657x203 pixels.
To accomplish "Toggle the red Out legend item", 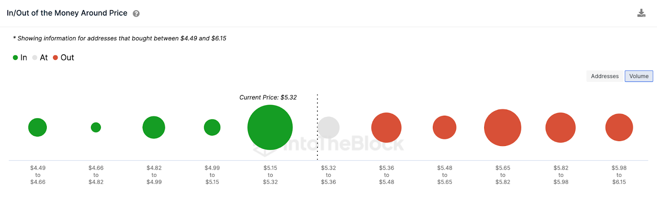I will (64, 58).
